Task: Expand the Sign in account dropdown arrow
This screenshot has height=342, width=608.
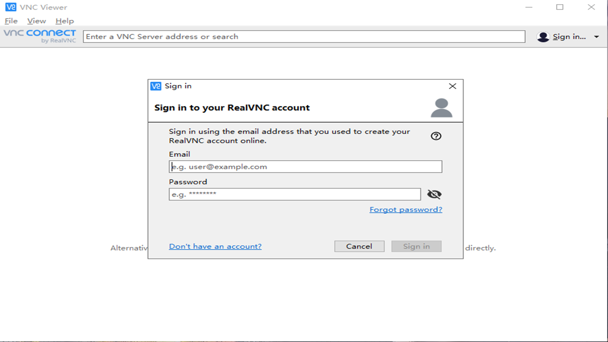Action: click(597, 37)
